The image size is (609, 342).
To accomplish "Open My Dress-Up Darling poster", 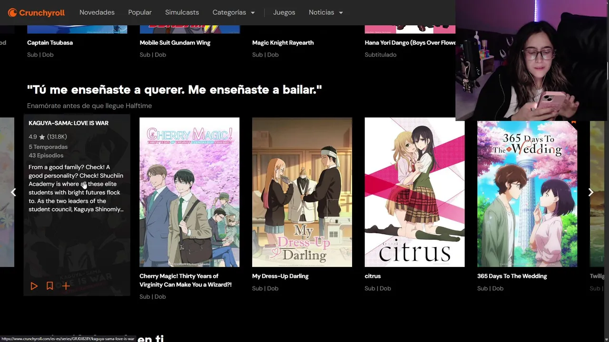I will tap(302, 192).
